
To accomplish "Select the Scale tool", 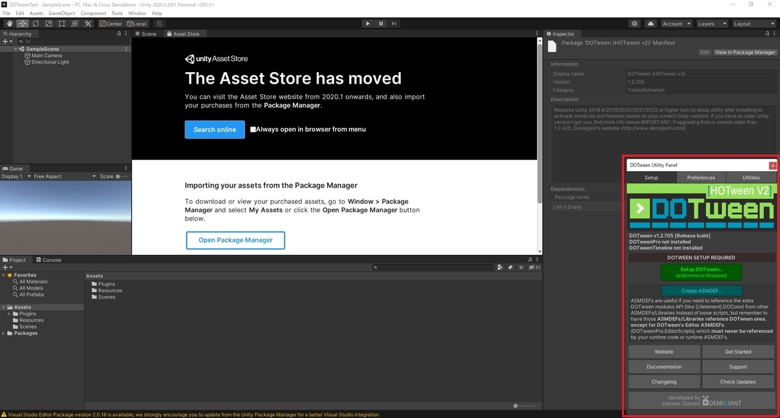I will coord(48,23).
